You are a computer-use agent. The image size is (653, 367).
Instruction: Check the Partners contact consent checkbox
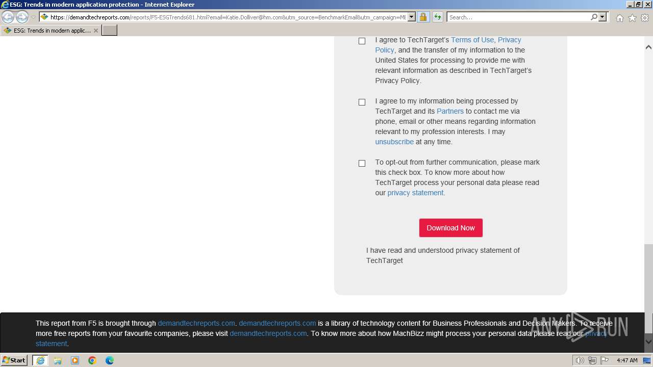(362, 102)
